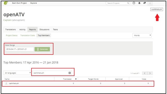Click the Approved column header
The height and width of the screenshot is (94, 167).
[119, 79]
